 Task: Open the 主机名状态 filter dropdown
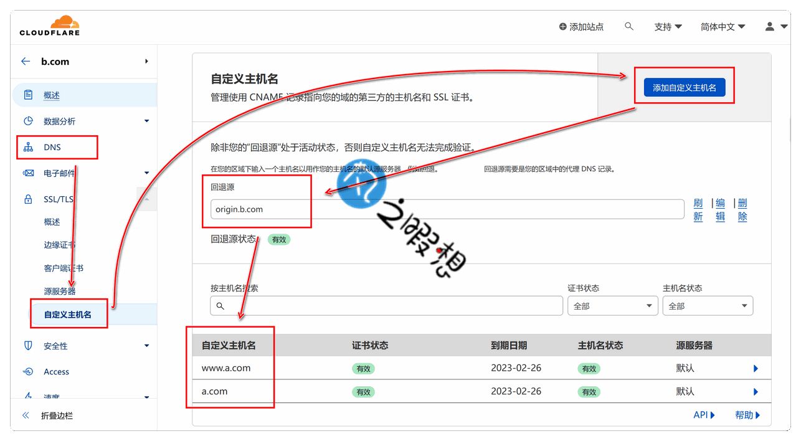click(708, 306)
